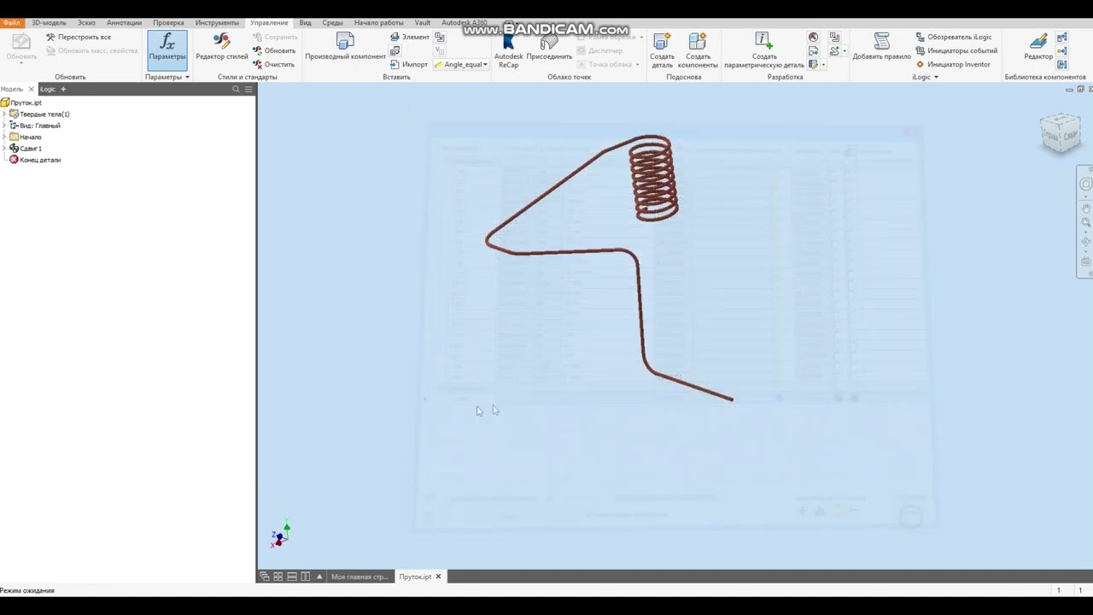This screenshot has height=615, width=1093.
Task: Open the browser panel hamburger menu
Action: 248,89
